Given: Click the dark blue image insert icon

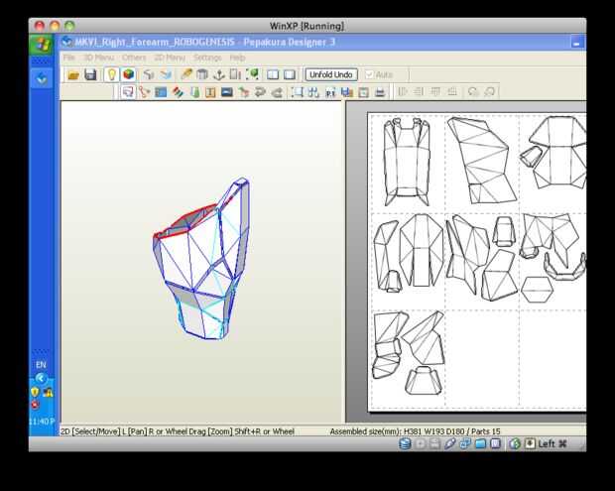Looking at the screenshot, I should coord(227,92).
